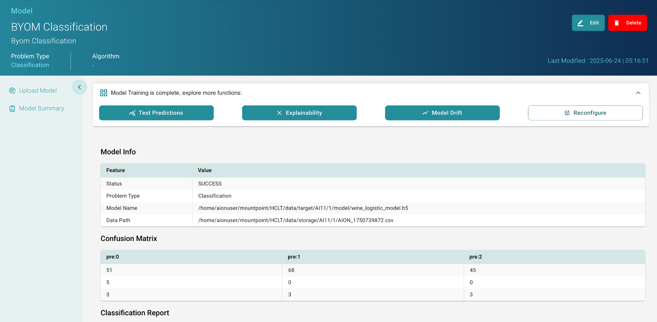
Task: Click the Last Modified timestamp
Action: pyautogui.click(x=598, y=61)
